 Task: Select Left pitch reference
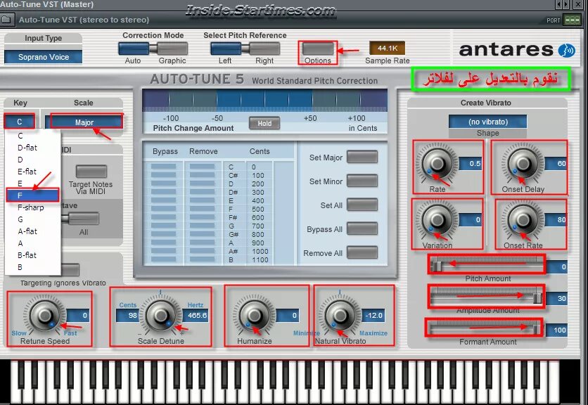pyautogui.click(x=226, y=49)
